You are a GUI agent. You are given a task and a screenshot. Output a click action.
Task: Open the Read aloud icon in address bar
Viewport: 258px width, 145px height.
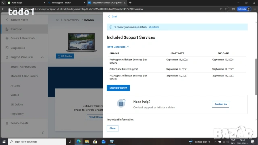pos(221,9)
